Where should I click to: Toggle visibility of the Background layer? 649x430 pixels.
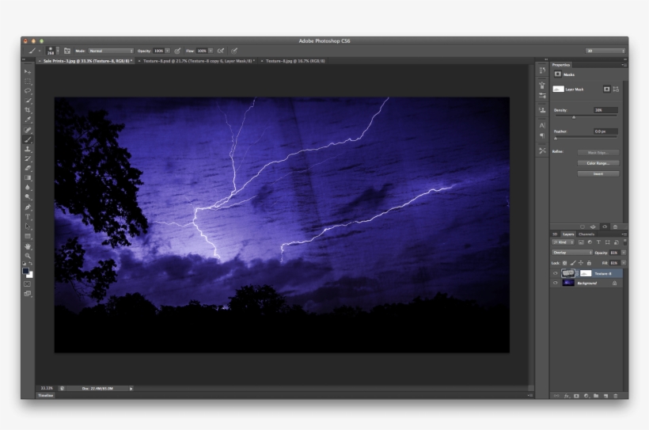556,283
